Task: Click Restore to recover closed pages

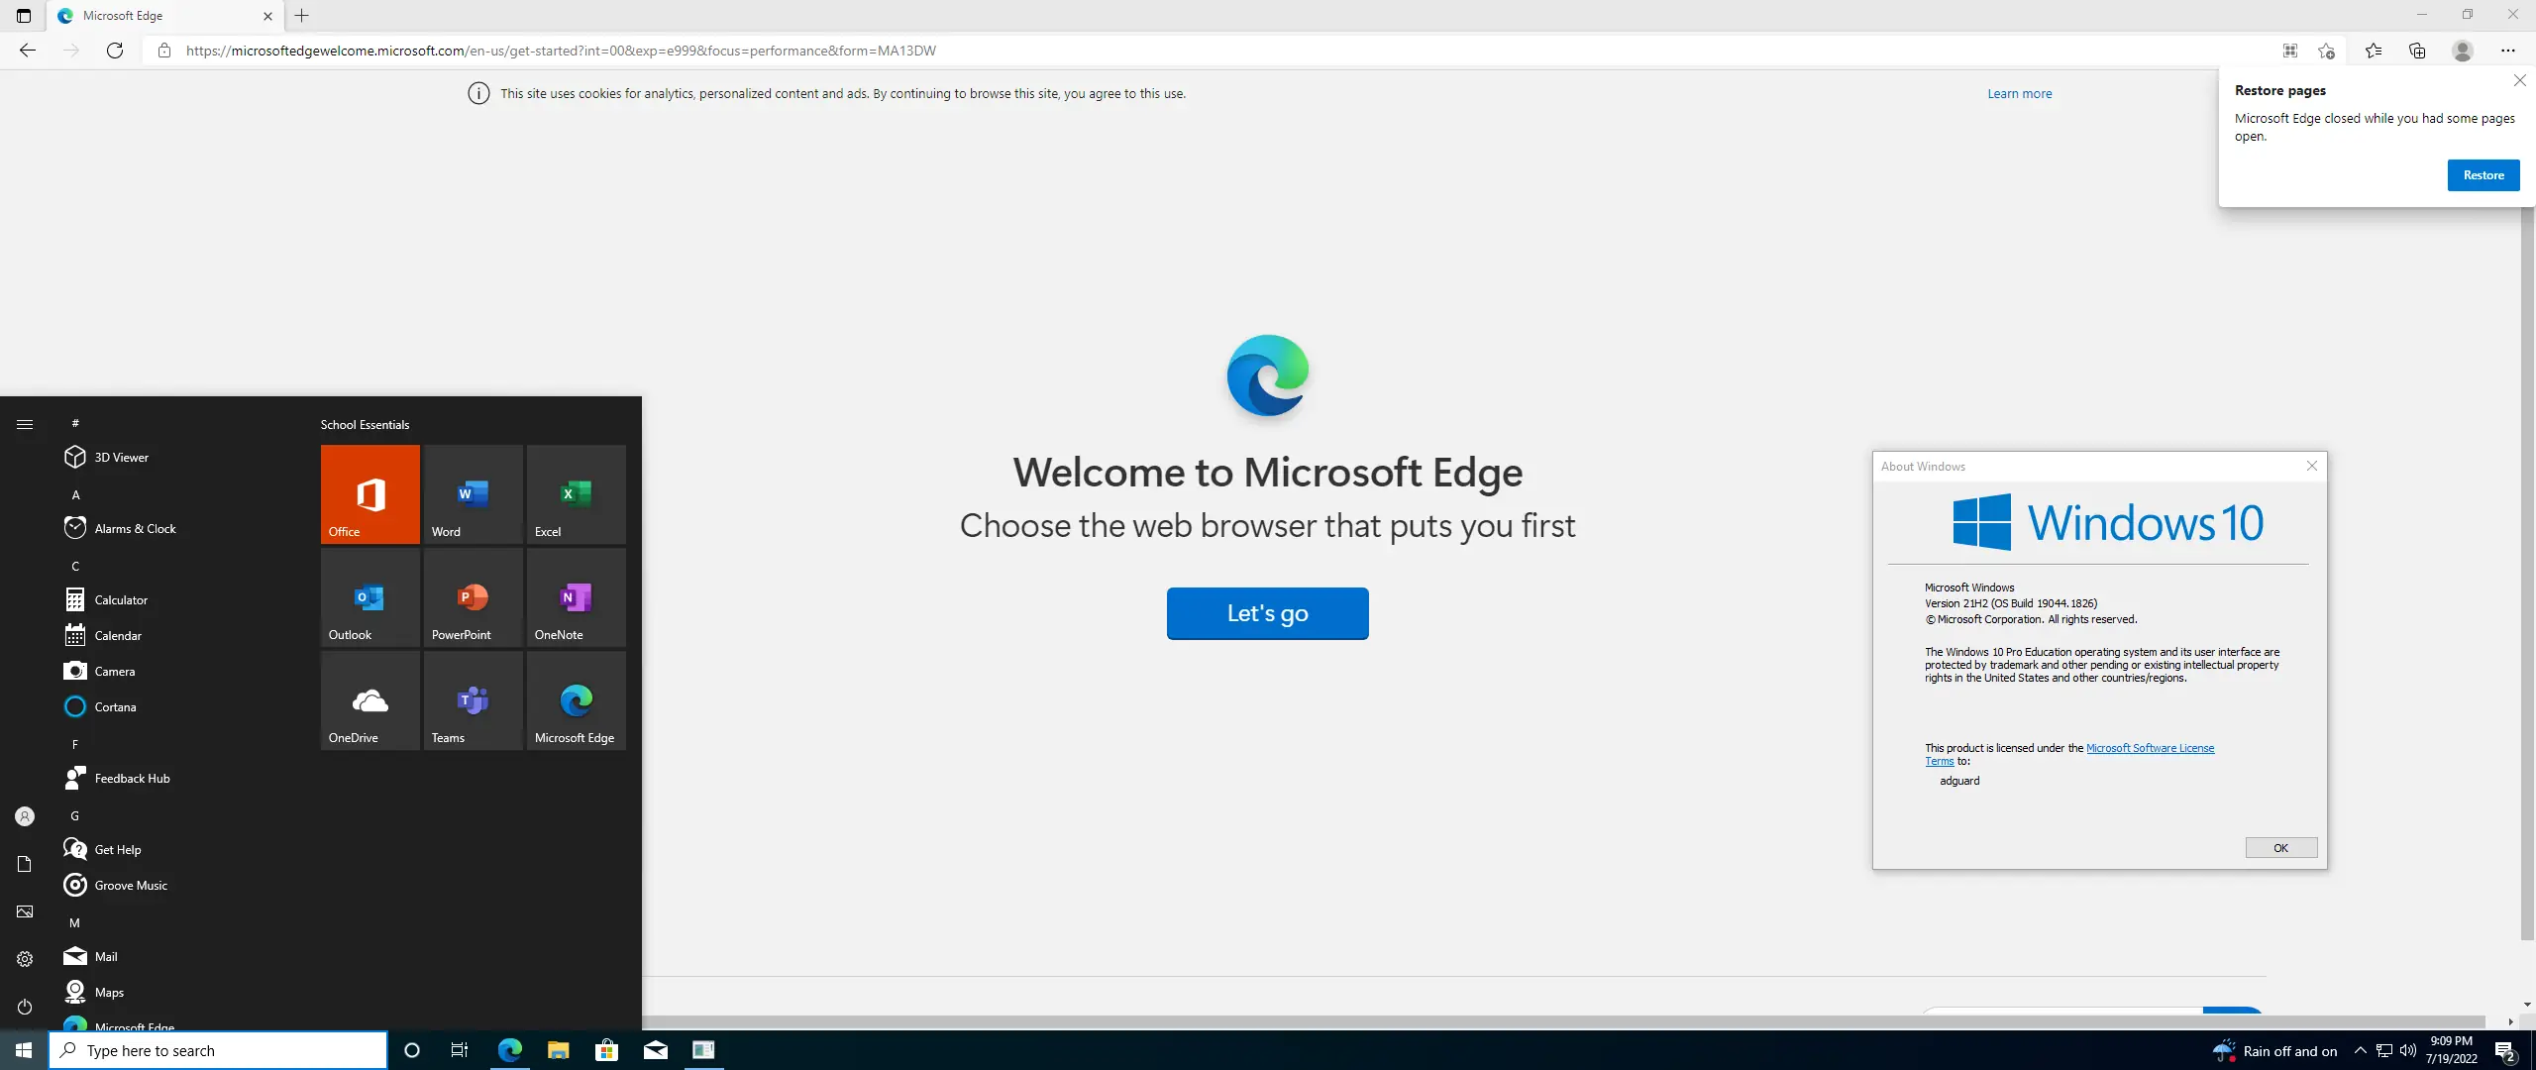Action: (2483, 174)
